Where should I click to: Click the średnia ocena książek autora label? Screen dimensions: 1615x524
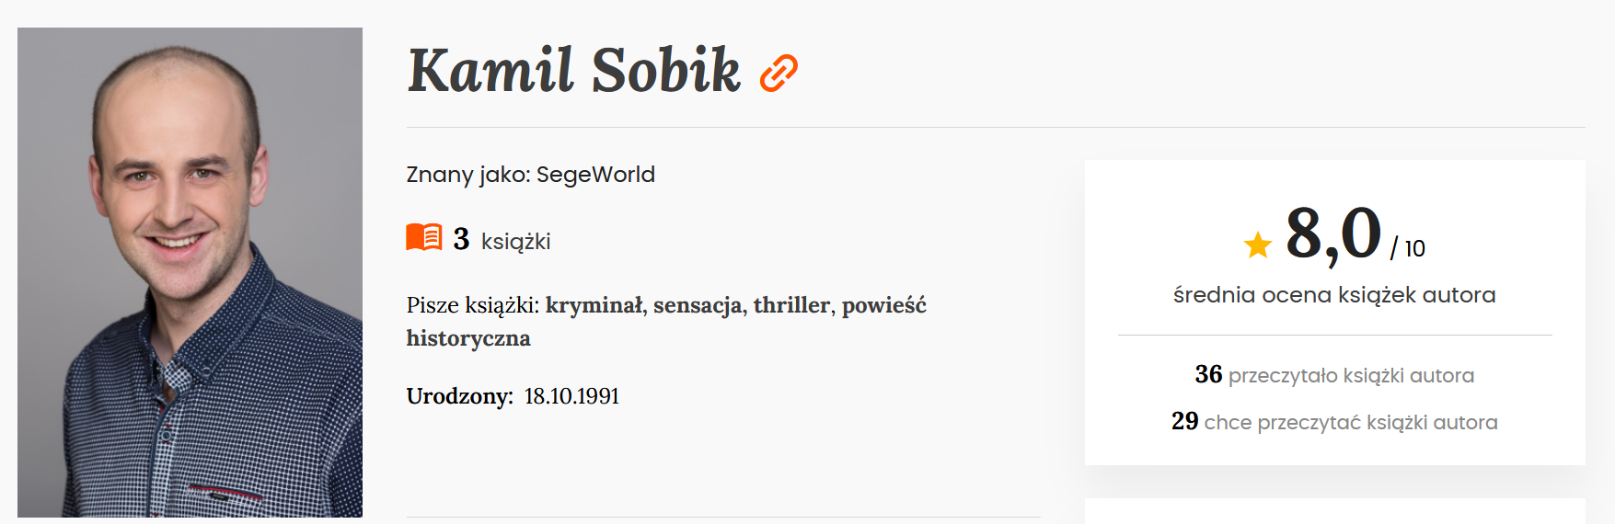point(1334,295)
